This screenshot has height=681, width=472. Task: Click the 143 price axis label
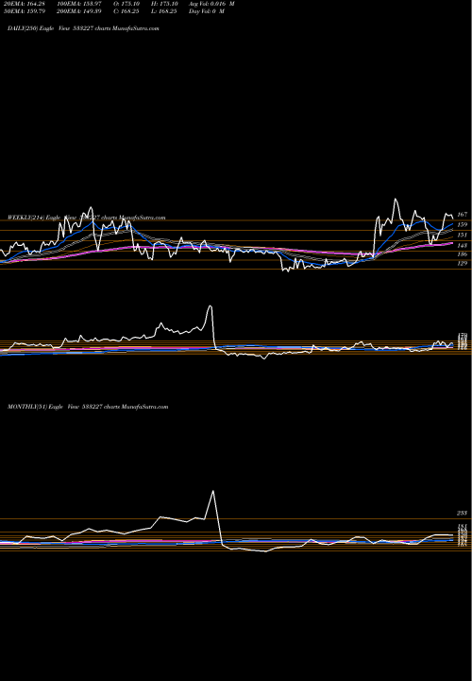click(x=462, y=245)
